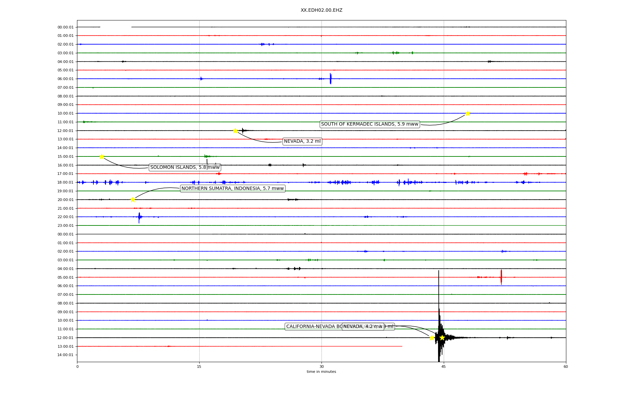Click the 06:00:01 label in the upper half
This screenshot has width=643, height=402.
[65, 79]
